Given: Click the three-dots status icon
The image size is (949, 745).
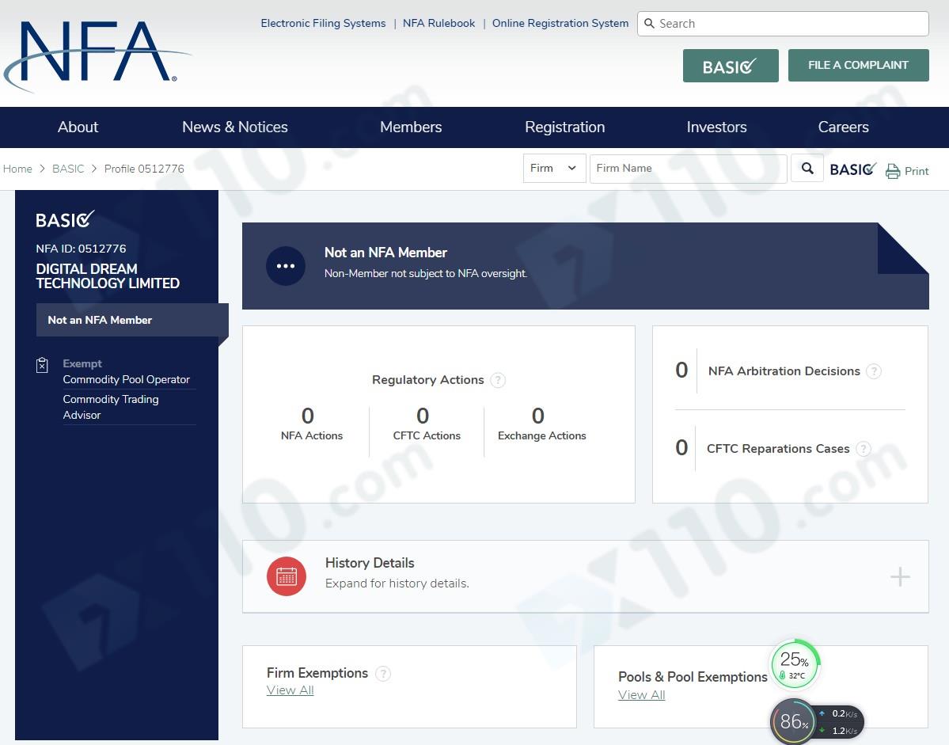Looking at the screenshot, I should tap(286, 266).
